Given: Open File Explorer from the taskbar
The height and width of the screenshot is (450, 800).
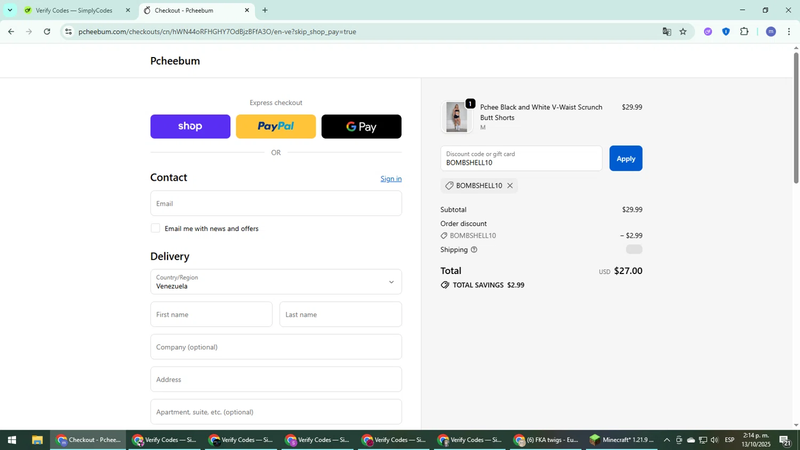Looking at the screenshot, I should coord(37,440).
